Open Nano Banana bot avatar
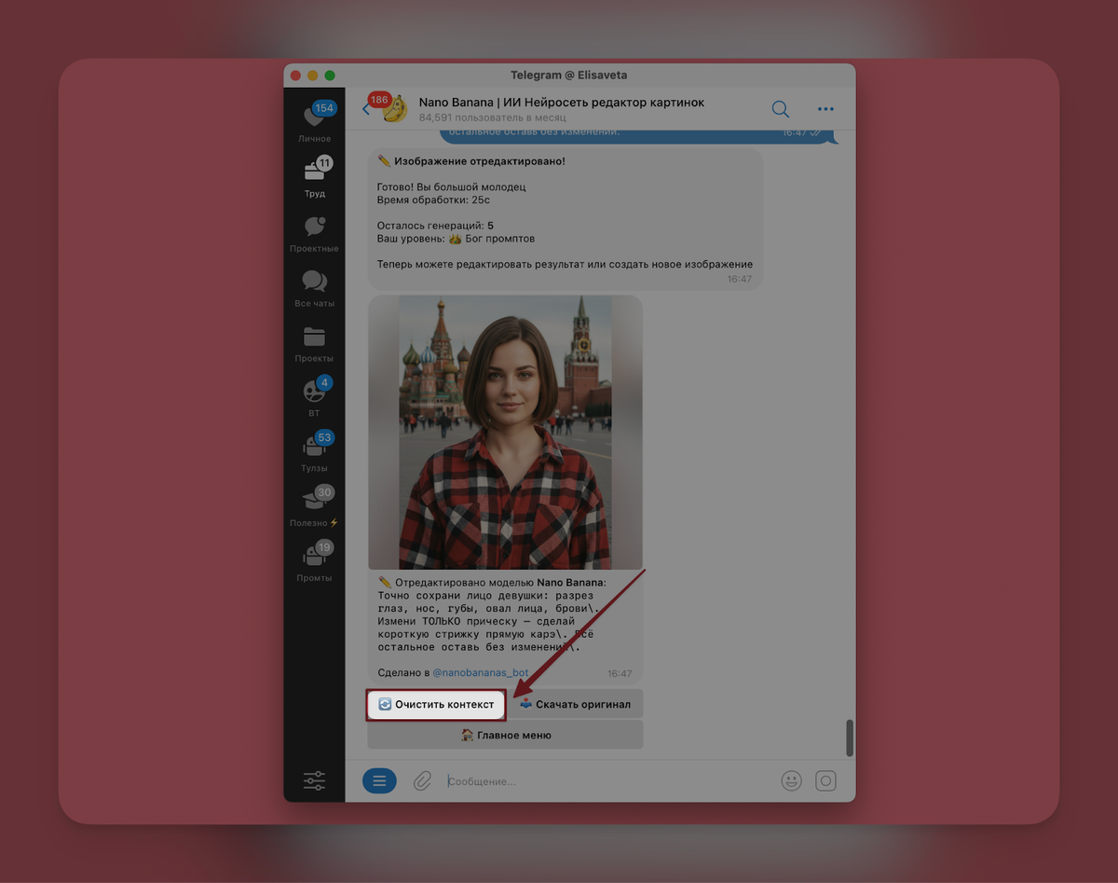Viewport: 1118px width, 883px height. 395,109
